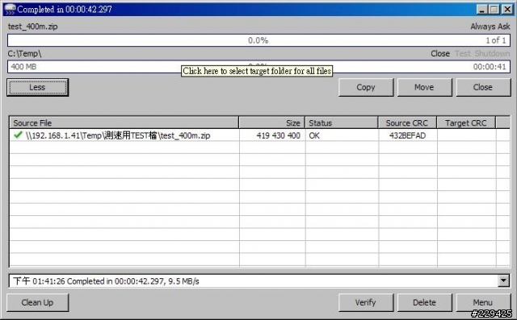517x320 pixels.
Task: Click the file progress bar showing 1 of 1
Action: pyautogui.click(x=258, y=40)
